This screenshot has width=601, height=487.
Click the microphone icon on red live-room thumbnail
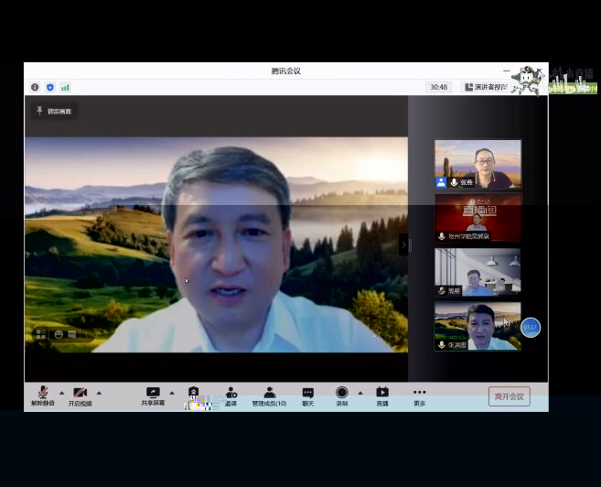[x=442, y=236]
